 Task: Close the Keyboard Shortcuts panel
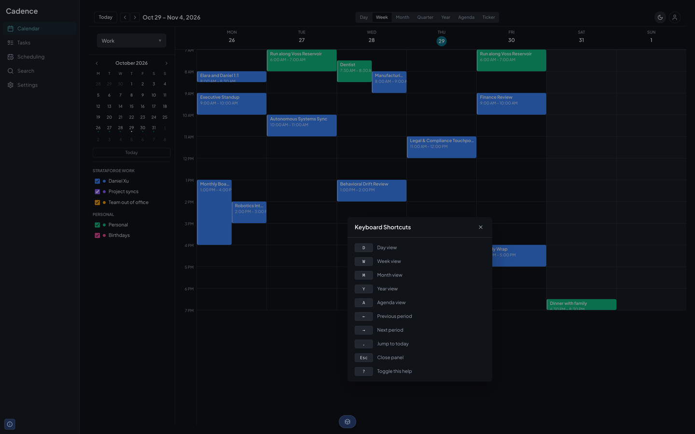click(x=481, y=227)
